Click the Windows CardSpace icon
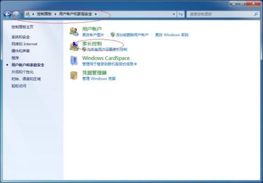This screenshot has height=183, width=263. (74, 60)
